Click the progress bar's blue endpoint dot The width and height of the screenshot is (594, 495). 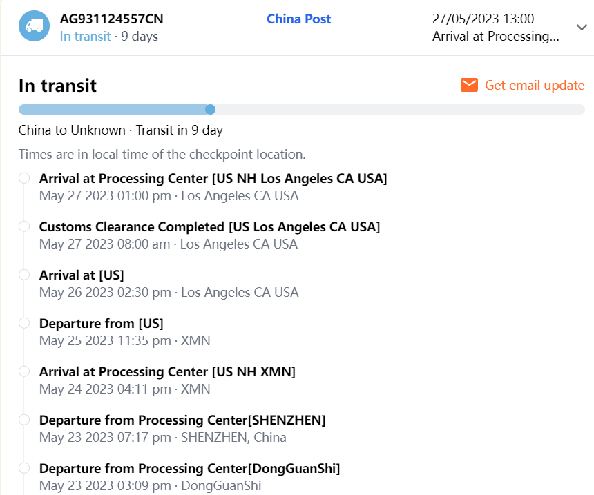pyautogui.click(x=211, y=109)
